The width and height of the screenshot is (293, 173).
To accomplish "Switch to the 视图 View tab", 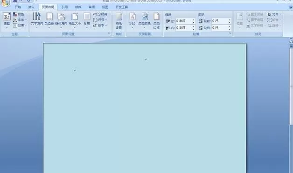I will pyautogui.click(x=105, y=7).
